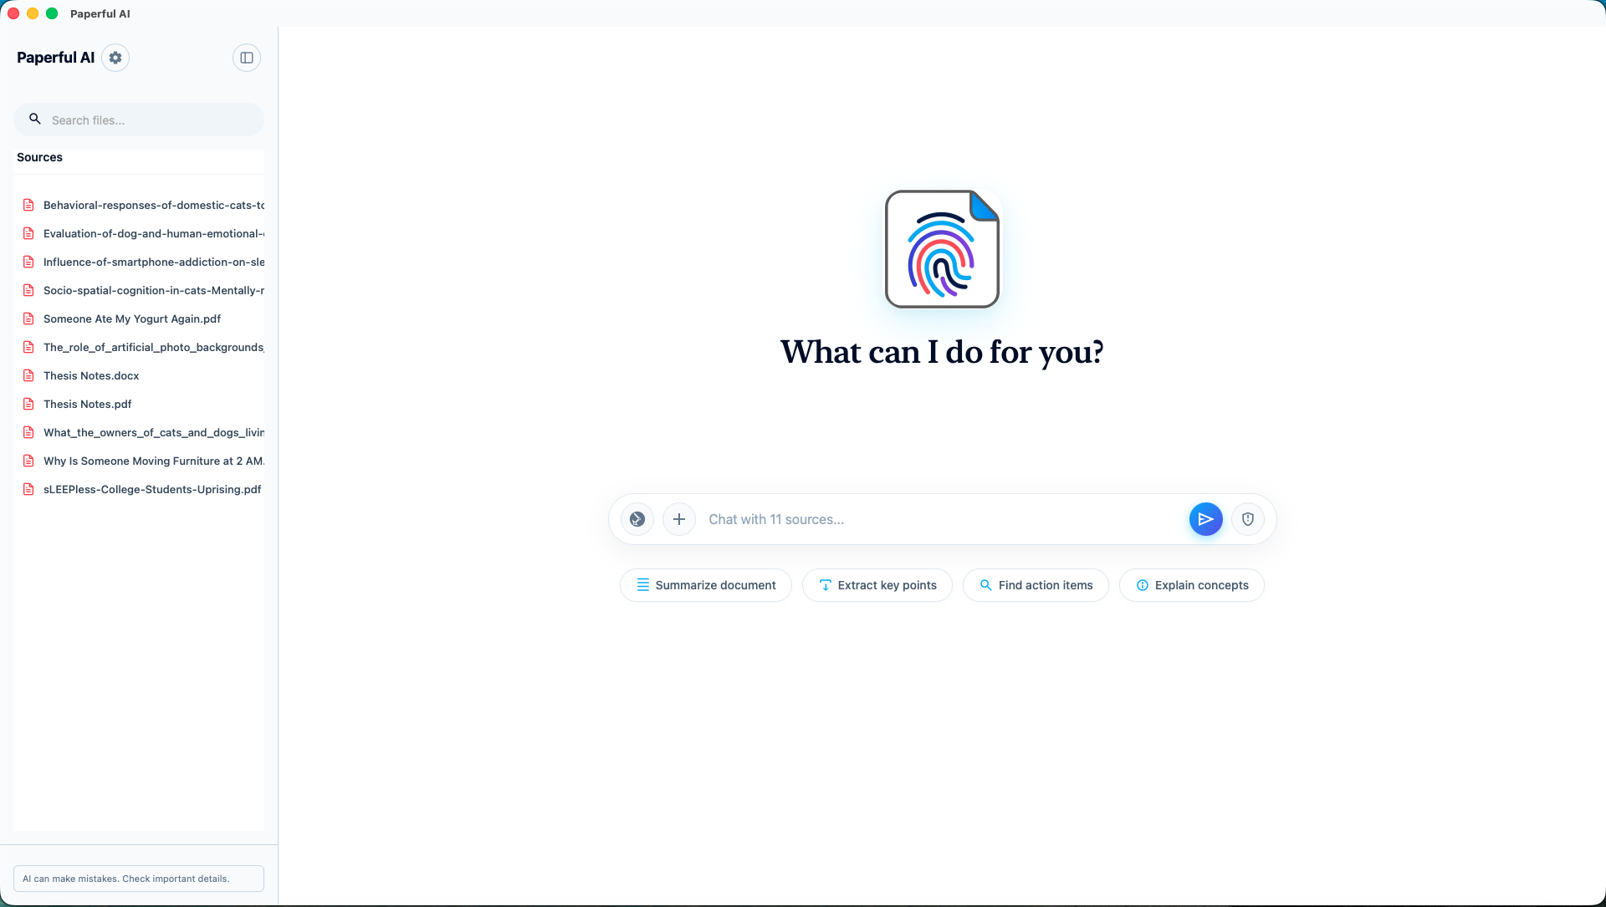
Task: Open Socio-spatial-cognition-in-cats source
Action: pyautogui.click(x=139, y=290)
